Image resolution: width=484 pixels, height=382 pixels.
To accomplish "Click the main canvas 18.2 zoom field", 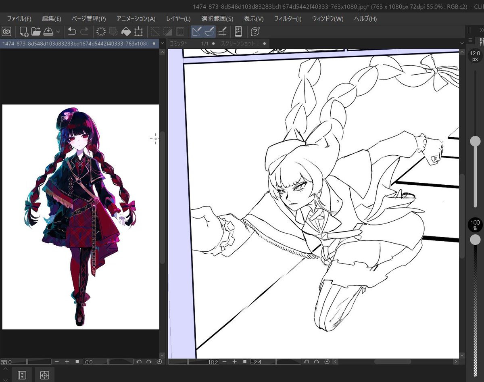I will click(x=194, y=362).
